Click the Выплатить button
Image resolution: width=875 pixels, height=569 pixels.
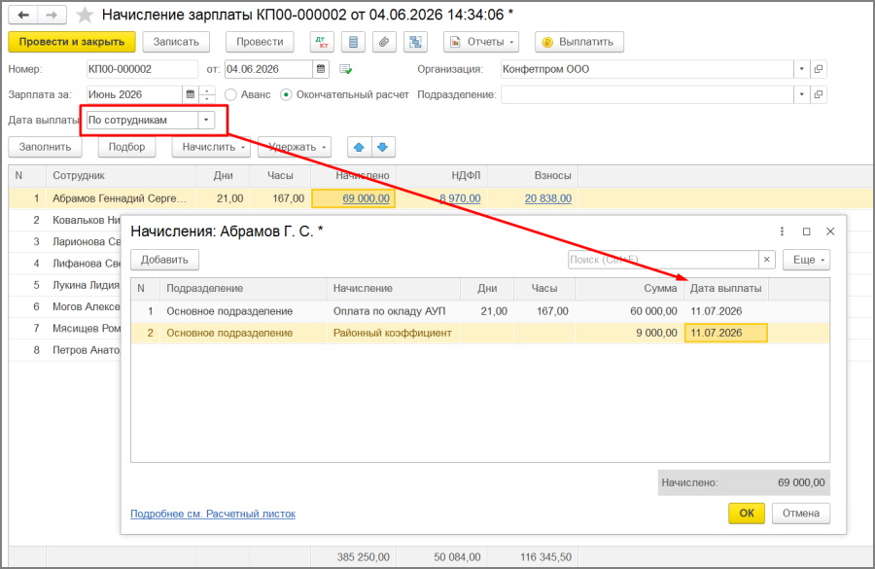(579, 42)
